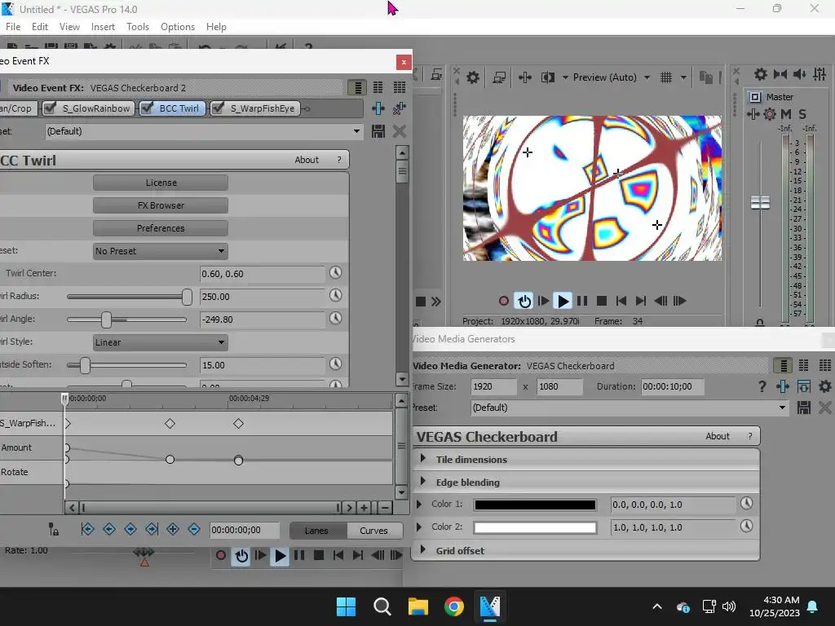Mute the Master bus

coord(786,114)
